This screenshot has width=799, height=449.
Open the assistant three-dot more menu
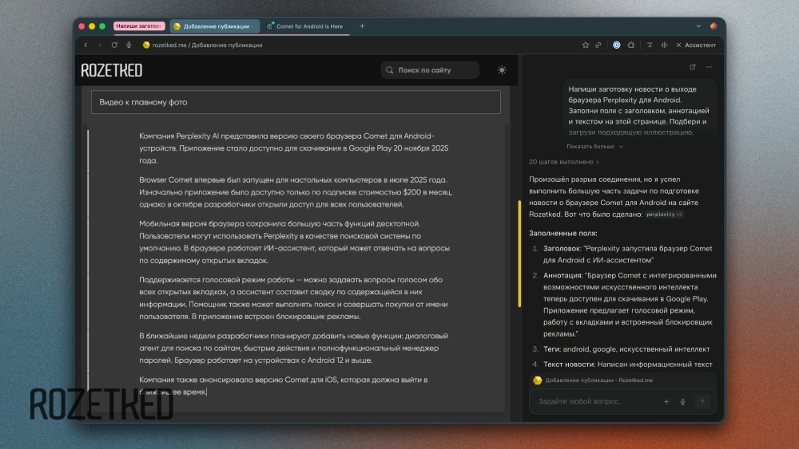coord(709,67)
